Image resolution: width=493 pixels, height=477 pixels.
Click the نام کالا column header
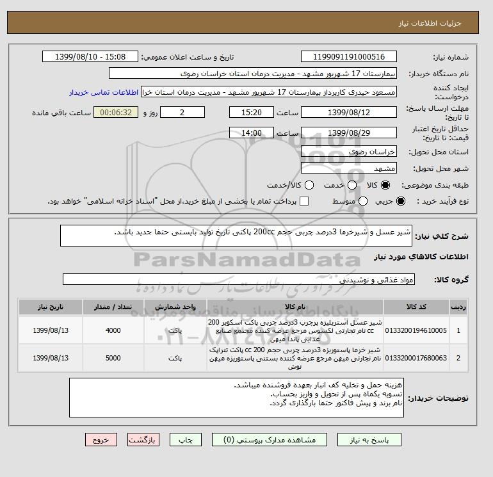pos(295,307)
